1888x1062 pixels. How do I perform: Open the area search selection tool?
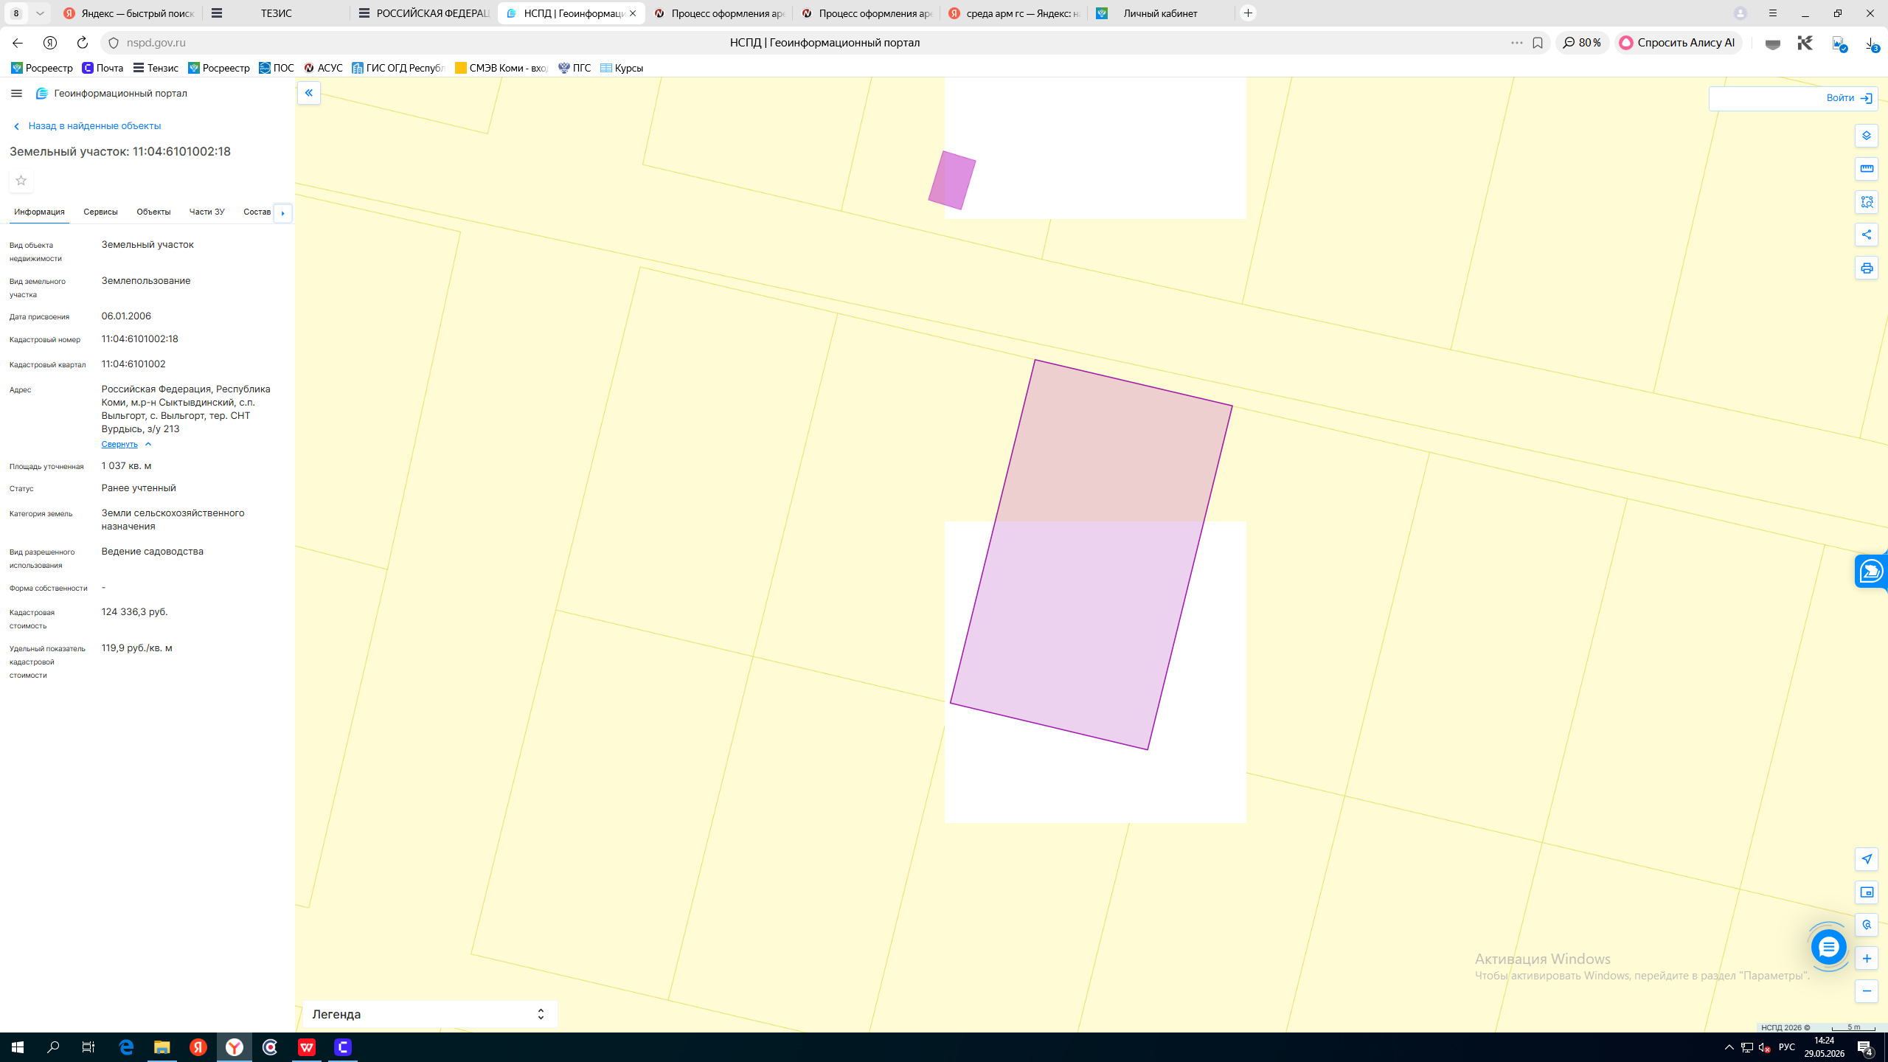point(1867,202)
